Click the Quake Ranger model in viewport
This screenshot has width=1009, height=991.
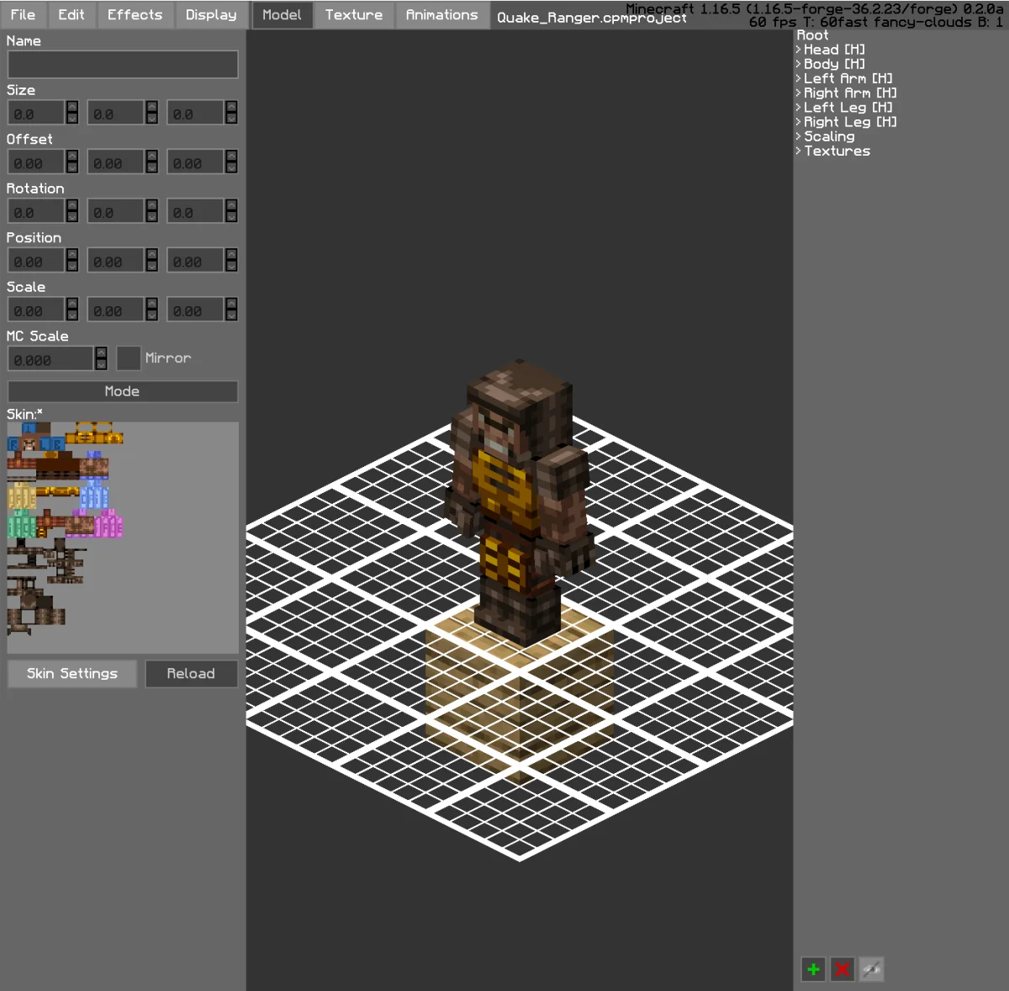[x=519, y=502]
